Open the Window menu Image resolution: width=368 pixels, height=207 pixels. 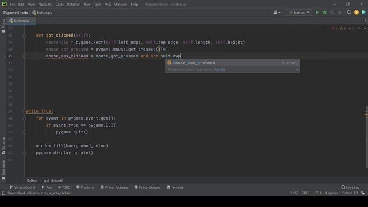pyautogui.click(x=121, y=5)
